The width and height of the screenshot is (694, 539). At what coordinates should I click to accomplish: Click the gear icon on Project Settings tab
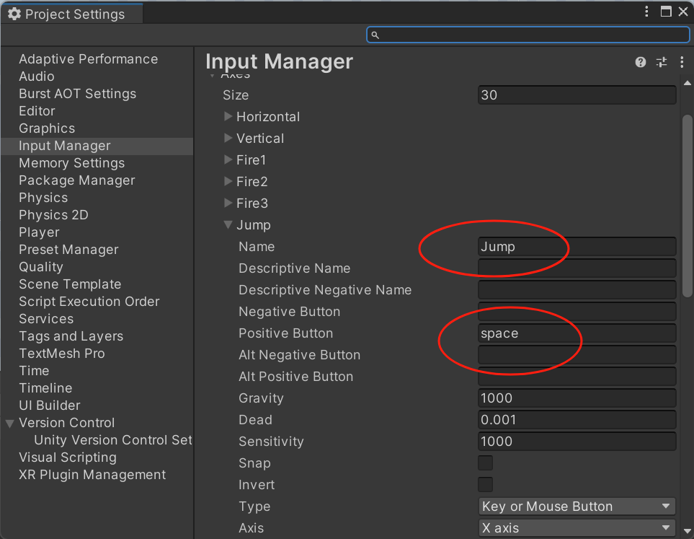point(15,12)
